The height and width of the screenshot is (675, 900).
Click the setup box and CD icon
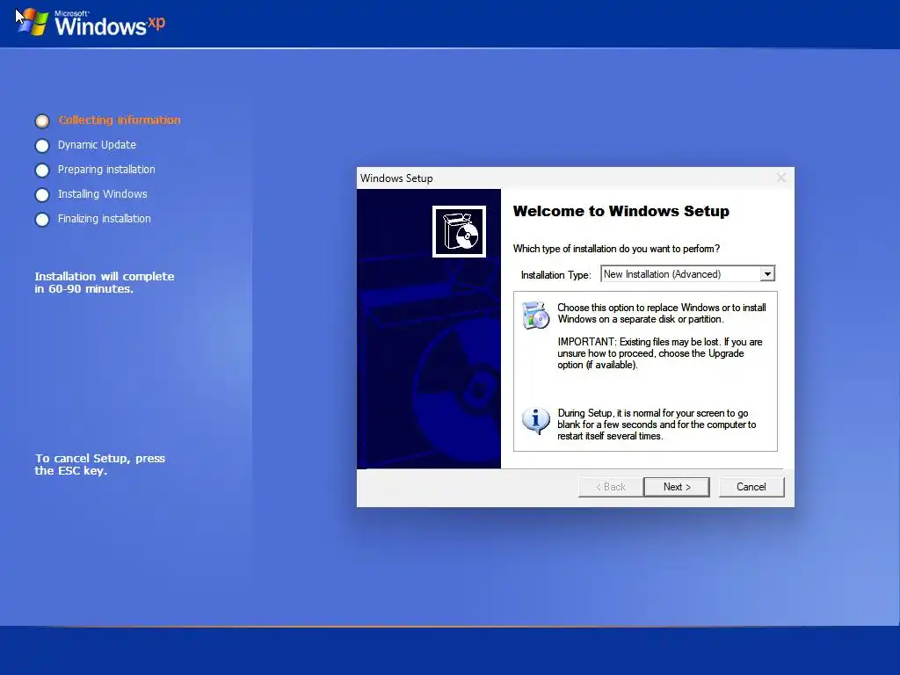point(459,231)
